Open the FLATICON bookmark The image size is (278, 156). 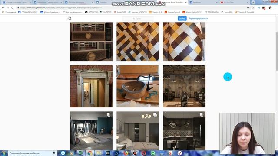tap(106, 12)
